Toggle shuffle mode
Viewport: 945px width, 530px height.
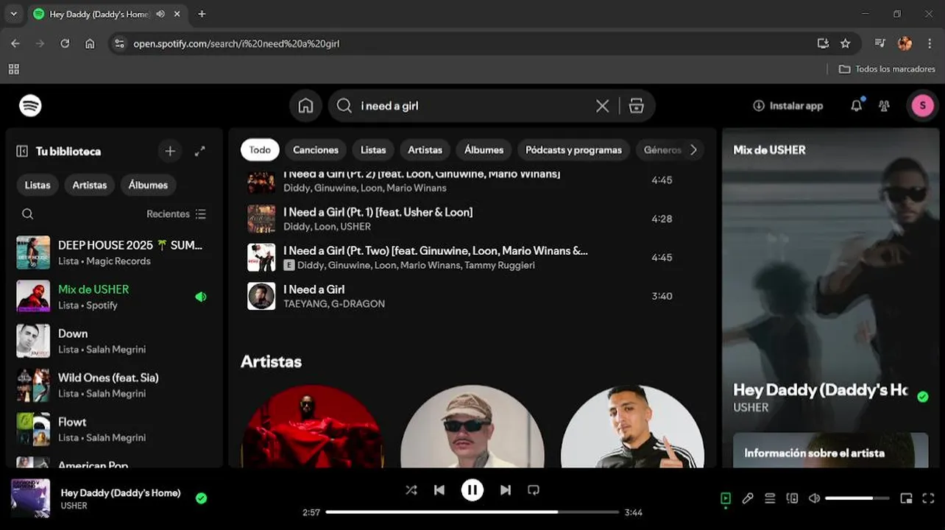(411, 490)
